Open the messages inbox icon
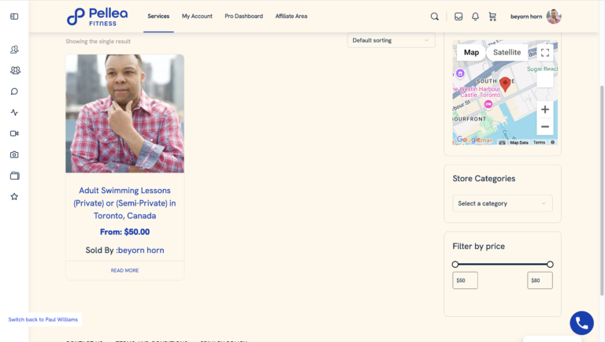This screenshot has width=605, height=342. tap(458, 17)
